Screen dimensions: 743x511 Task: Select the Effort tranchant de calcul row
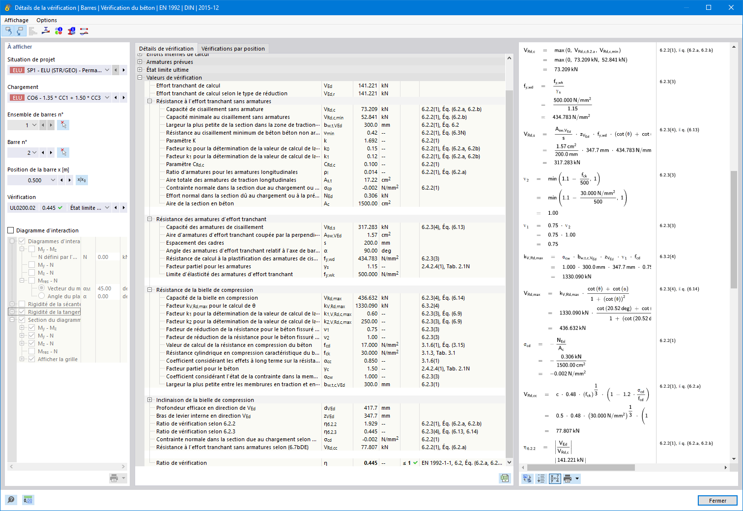(325, 85)
